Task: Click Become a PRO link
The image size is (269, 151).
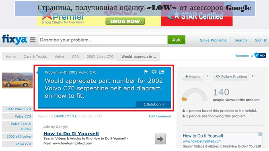Action: (x=251, y=56)
